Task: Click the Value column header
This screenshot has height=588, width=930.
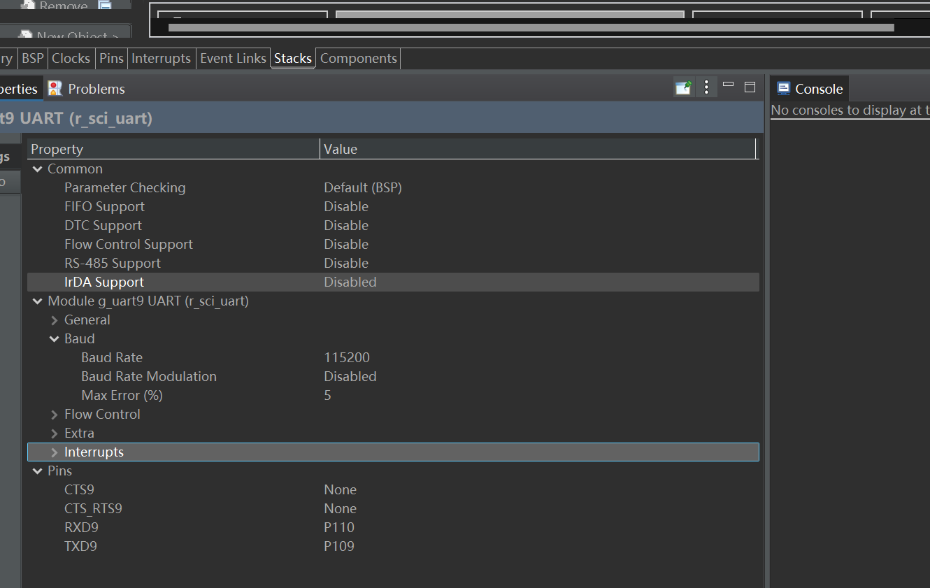Action: [538, 149]
